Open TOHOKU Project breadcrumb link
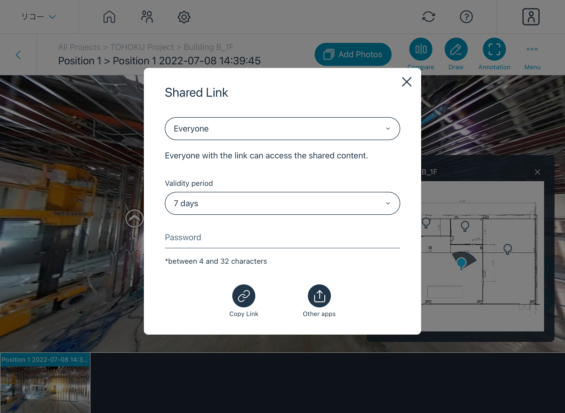565x413 pixels. (x=142, y=47)
